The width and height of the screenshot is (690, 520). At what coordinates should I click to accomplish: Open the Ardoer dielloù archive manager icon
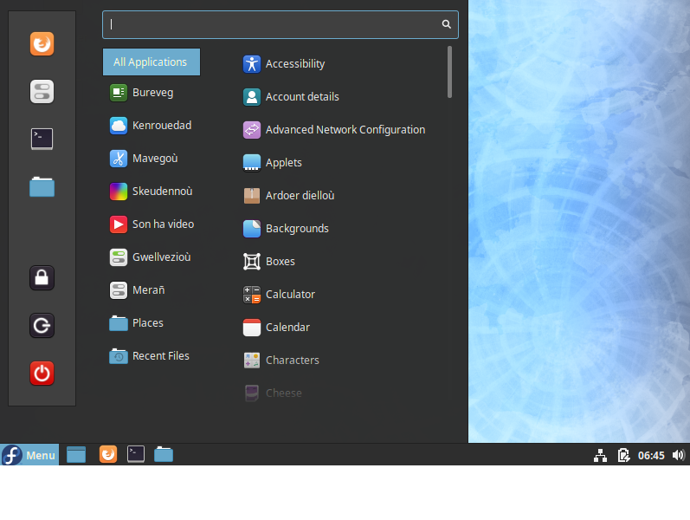(252, 196)
